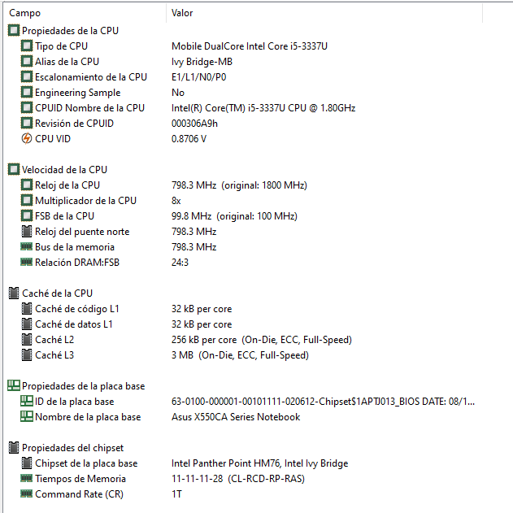Select the Reloj del puente norte label
The width and height of the screenshot is (513, 513).
point(82,232)
